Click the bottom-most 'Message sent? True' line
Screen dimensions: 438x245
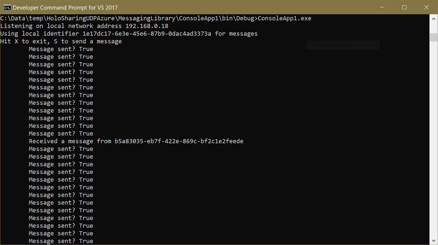click(61, 241)
